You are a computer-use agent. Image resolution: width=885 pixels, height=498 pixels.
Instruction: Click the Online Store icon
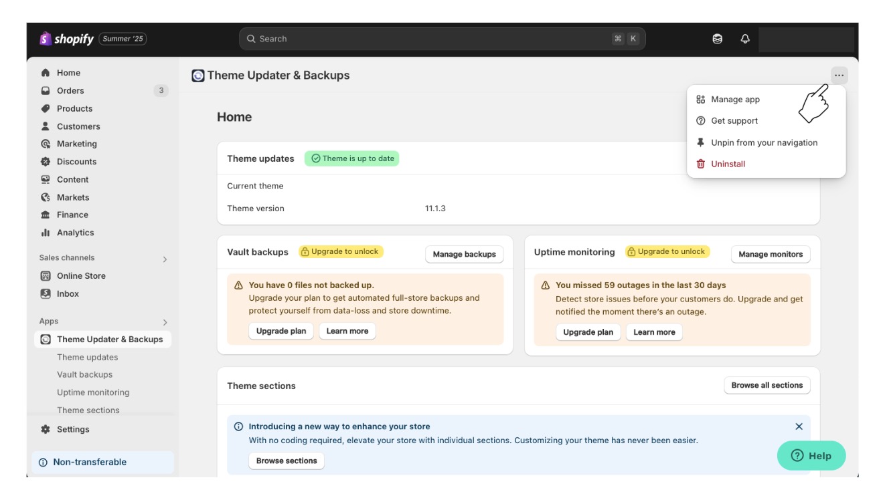(46, 275)
